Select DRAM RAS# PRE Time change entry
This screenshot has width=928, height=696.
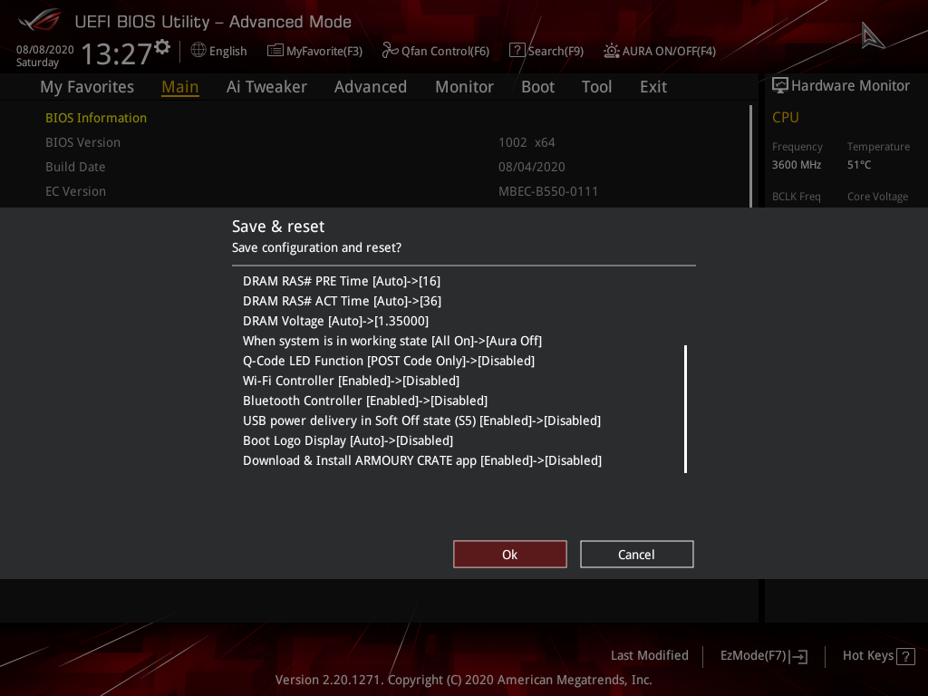pyautogui.click(x=342, y=281)
